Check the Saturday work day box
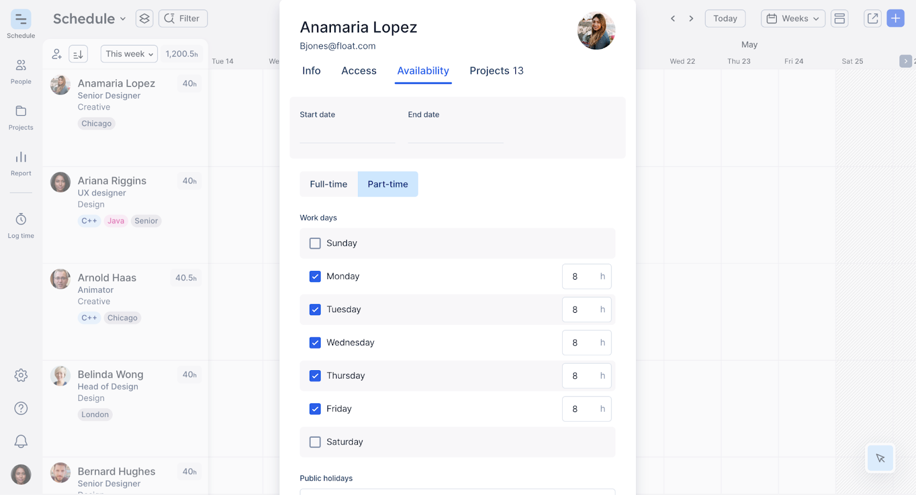The height and width of the screenshot is (495, 916). (315, 442)
